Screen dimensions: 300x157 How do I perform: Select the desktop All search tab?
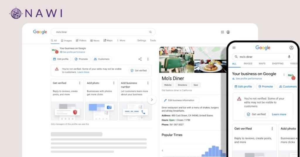54,40
